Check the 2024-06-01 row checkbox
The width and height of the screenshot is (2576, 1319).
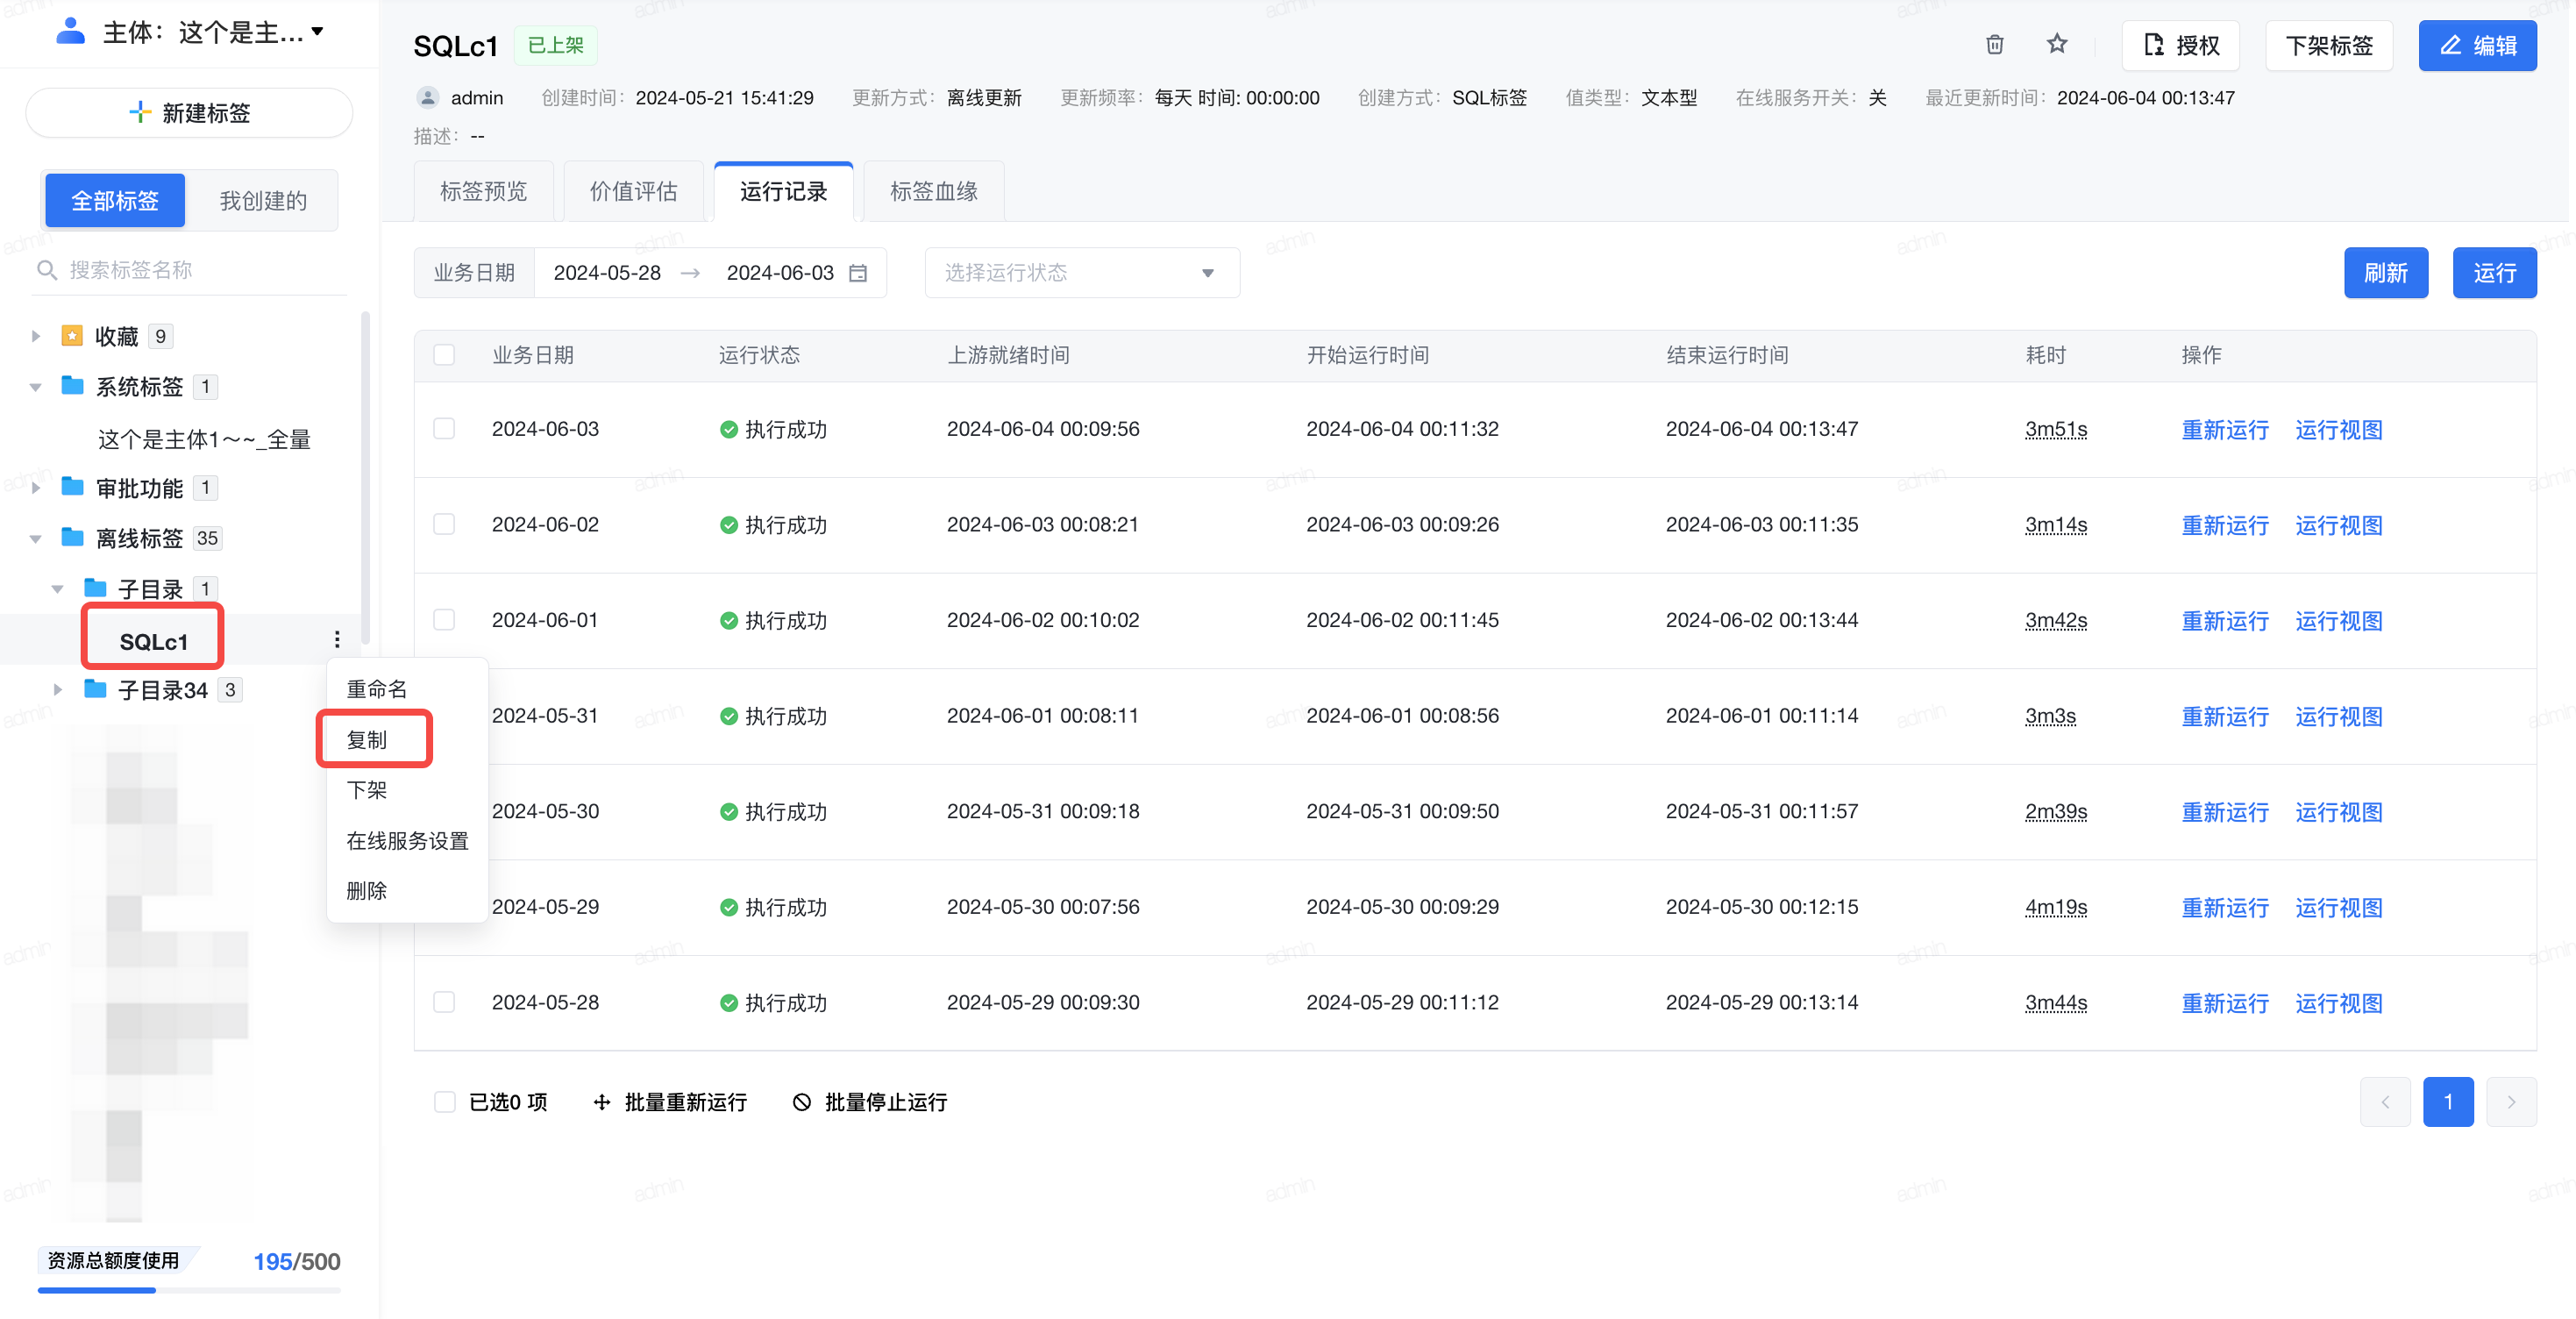coord(444,620)
